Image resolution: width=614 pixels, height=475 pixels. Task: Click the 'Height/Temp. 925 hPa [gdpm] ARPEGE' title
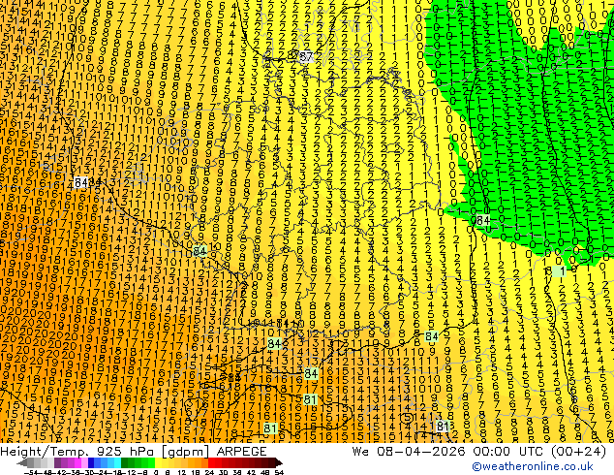click(x=134, y=452)
